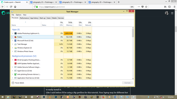Switch to the Services tab
The height and width of the screenshot is (99, 177).
(x=61, y=18)
